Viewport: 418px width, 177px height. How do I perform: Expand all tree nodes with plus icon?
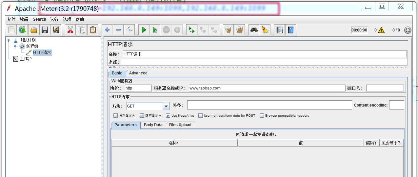tap(107, 30)
